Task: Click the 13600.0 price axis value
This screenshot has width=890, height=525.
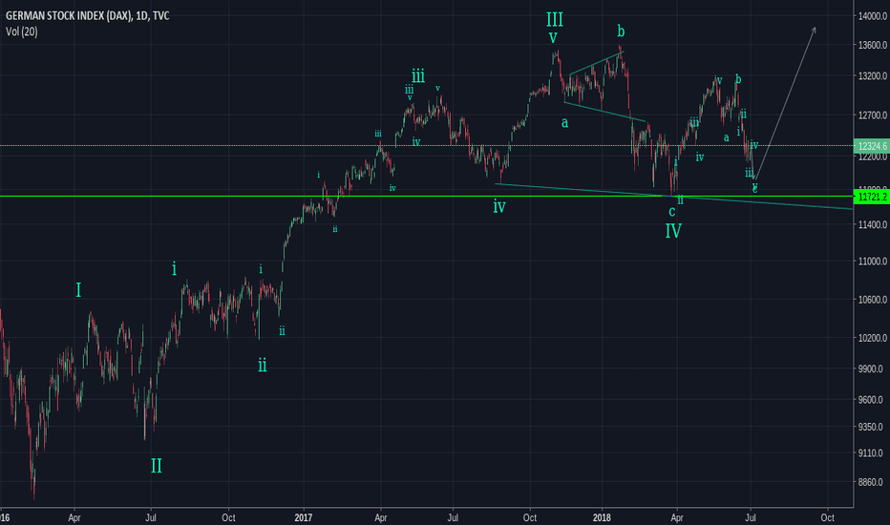Action: [873, 46]
